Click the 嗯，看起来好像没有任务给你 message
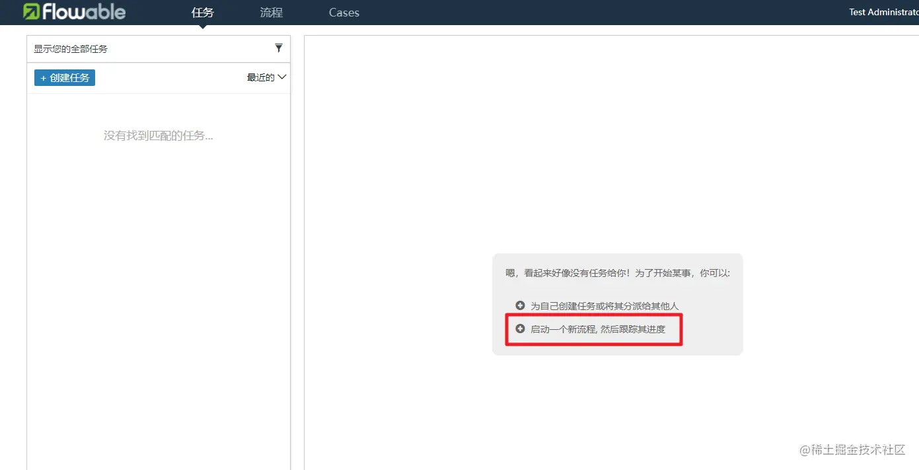Image resolution: width=919 pixels, height=470 pixels. pyautogui.click(x=618, y=272)
